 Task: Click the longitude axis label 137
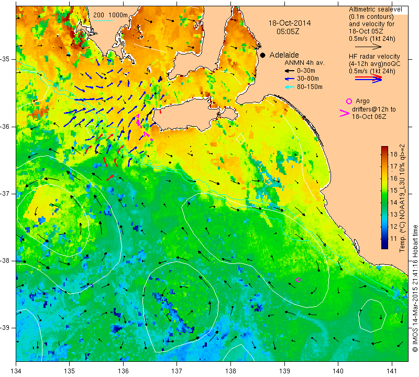tap(177, 371)
